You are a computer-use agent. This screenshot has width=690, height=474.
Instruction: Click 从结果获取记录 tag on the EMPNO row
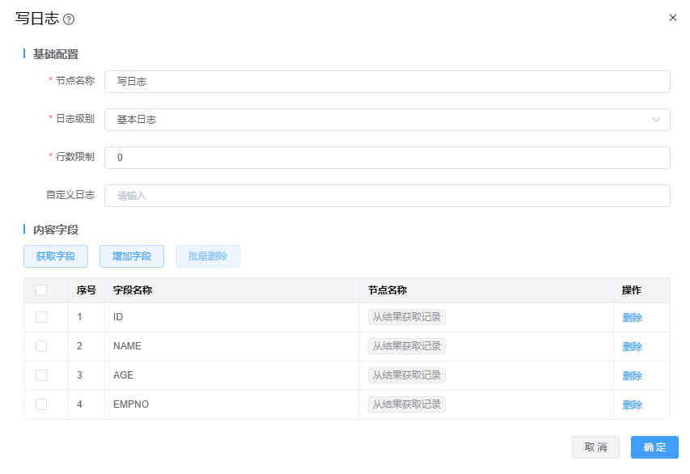coord(405,404)
